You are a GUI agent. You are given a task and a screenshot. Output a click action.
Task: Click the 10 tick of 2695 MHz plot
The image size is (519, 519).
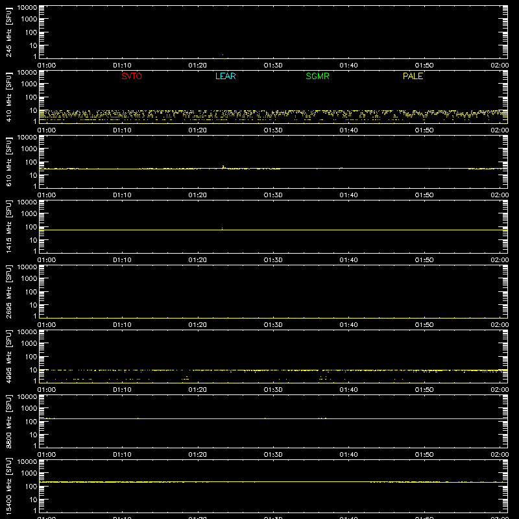(x=33, y=305)
